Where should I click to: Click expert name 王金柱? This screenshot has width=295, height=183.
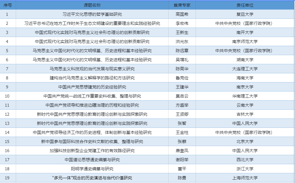(182, 132)
